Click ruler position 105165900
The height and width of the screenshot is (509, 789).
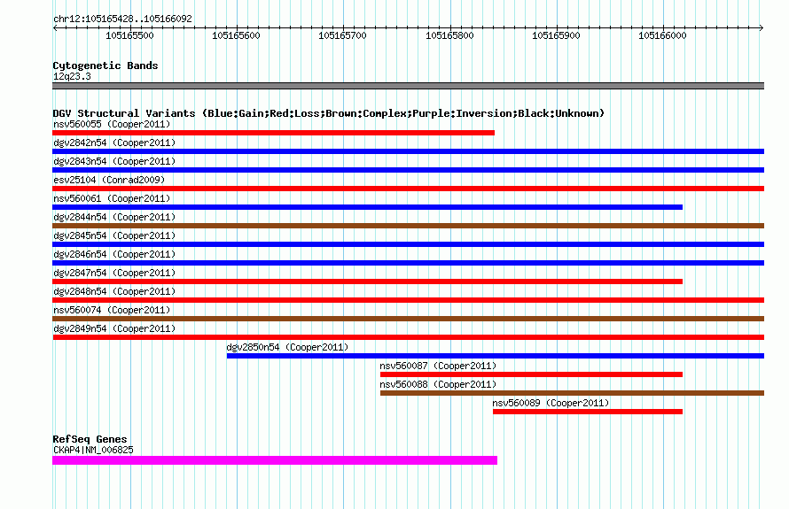pos(556,35)
